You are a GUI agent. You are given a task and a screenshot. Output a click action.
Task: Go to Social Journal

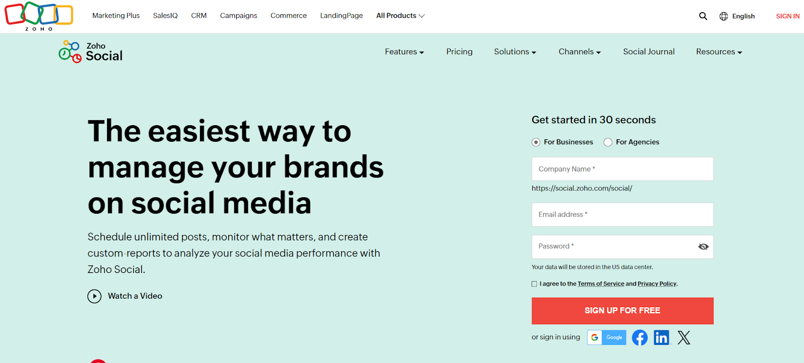[x=649, y=52]
